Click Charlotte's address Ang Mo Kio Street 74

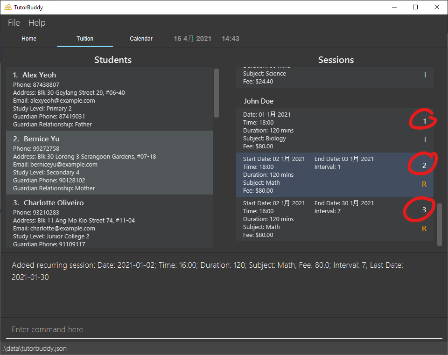point(74,221)
